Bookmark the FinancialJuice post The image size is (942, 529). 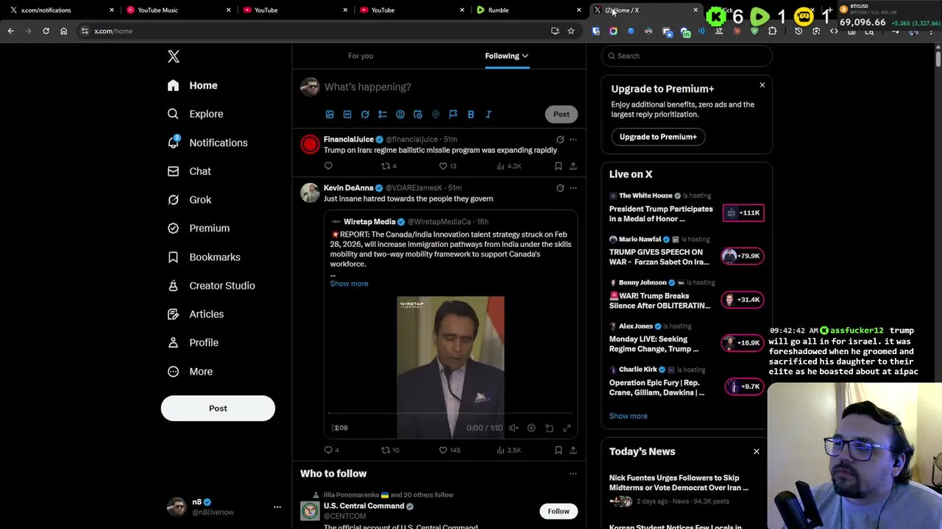[x=559, y=166]
